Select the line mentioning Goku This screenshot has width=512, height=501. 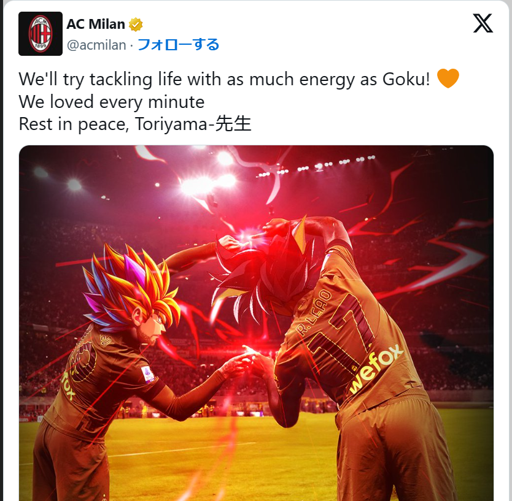coord(224,79)
